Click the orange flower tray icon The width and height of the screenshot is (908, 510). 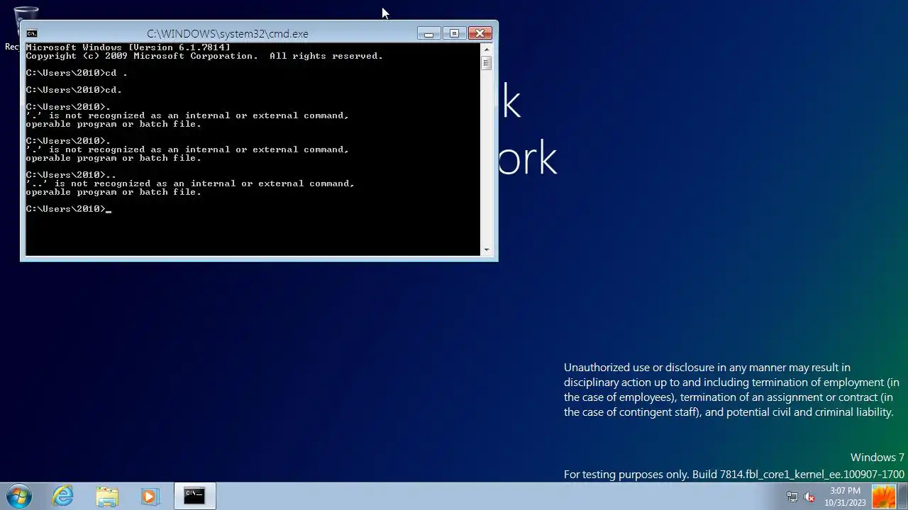(x=884, y=496)
